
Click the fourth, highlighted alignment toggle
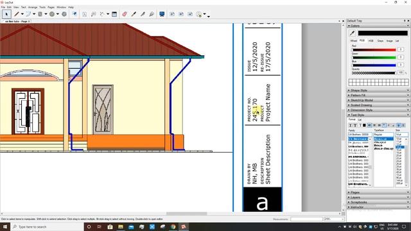pos(384,125)
